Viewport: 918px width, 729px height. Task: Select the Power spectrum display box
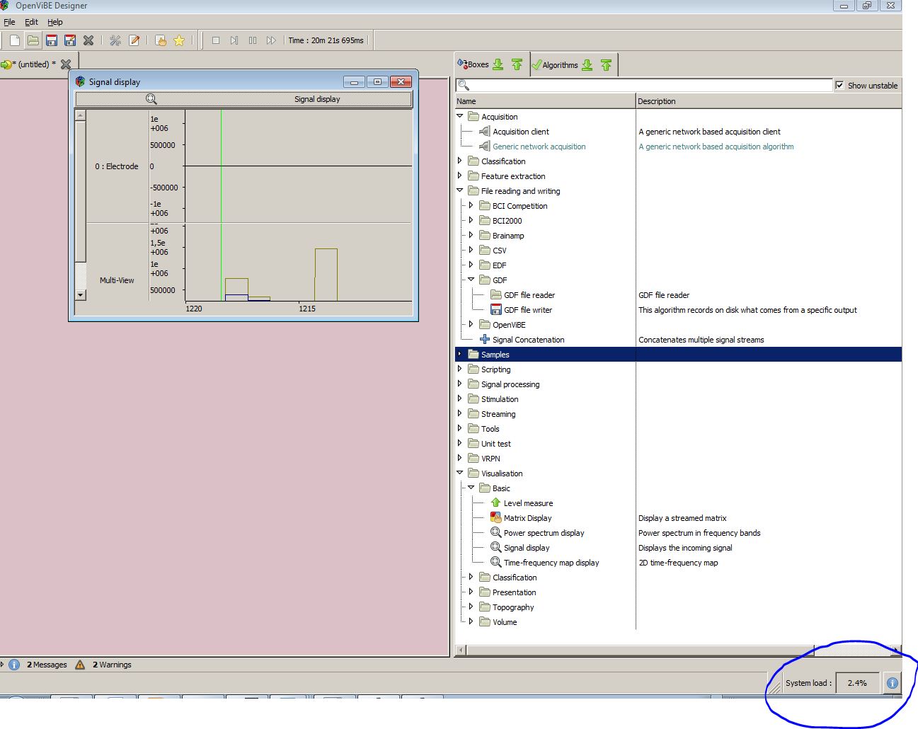tap(544, 533)
